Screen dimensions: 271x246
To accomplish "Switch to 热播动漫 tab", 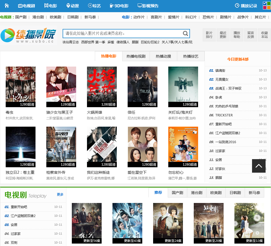I will pos(163,56).
